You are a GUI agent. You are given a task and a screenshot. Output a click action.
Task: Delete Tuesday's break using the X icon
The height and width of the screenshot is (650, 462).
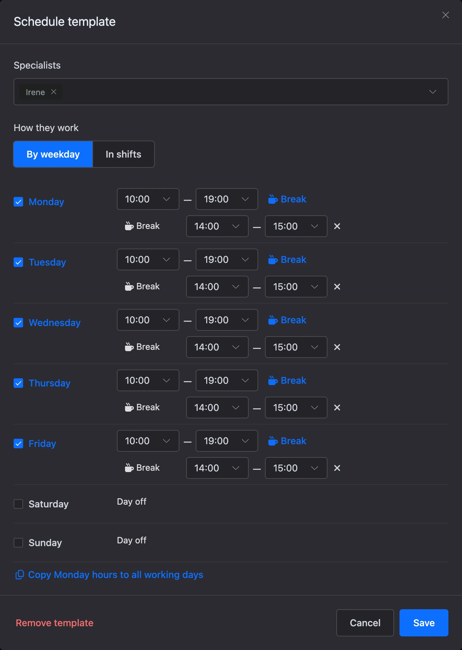[x=337, y=287]
